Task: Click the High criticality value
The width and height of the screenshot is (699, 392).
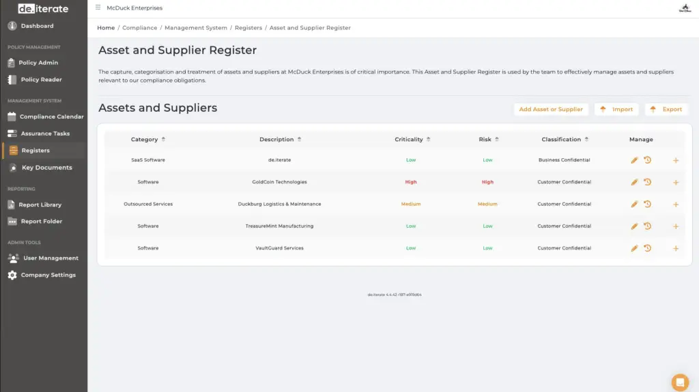Action: point(410,182)
